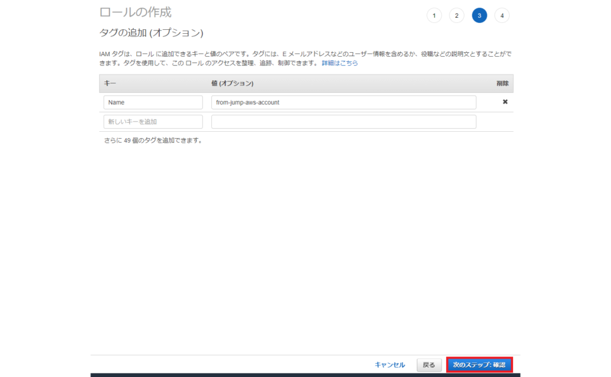Proceed with 次のステップ: 確認 button
The width and height of the screenshot is (611, 377).
(x=479, y=365)
